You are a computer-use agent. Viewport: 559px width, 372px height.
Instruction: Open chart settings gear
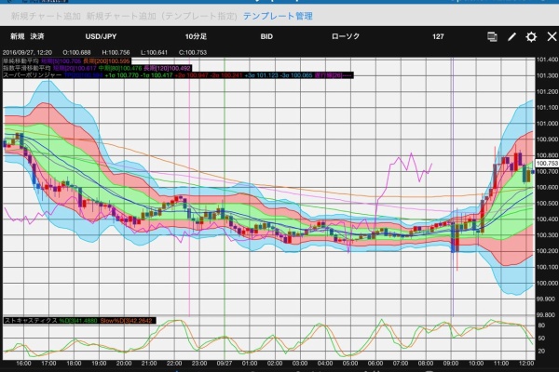pos(531,36)
